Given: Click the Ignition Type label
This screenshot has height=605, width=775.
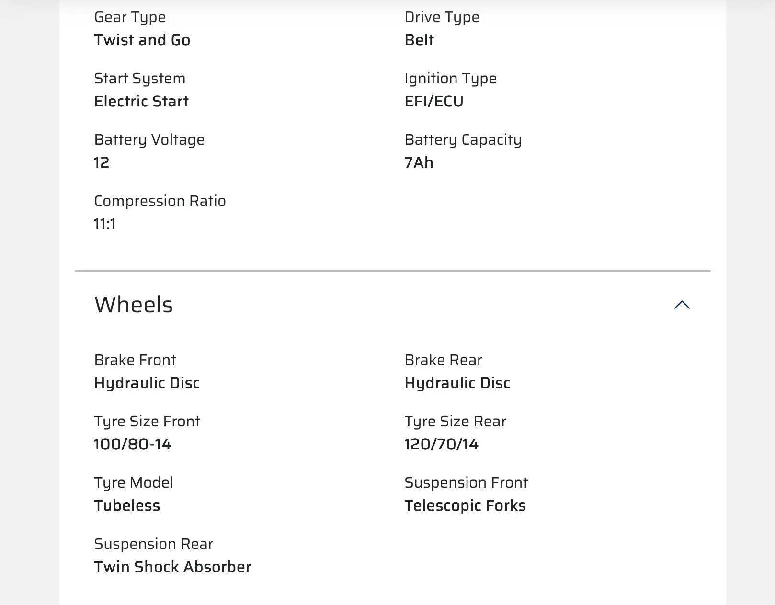Looking at the screenshot, I should pos(451,79).
